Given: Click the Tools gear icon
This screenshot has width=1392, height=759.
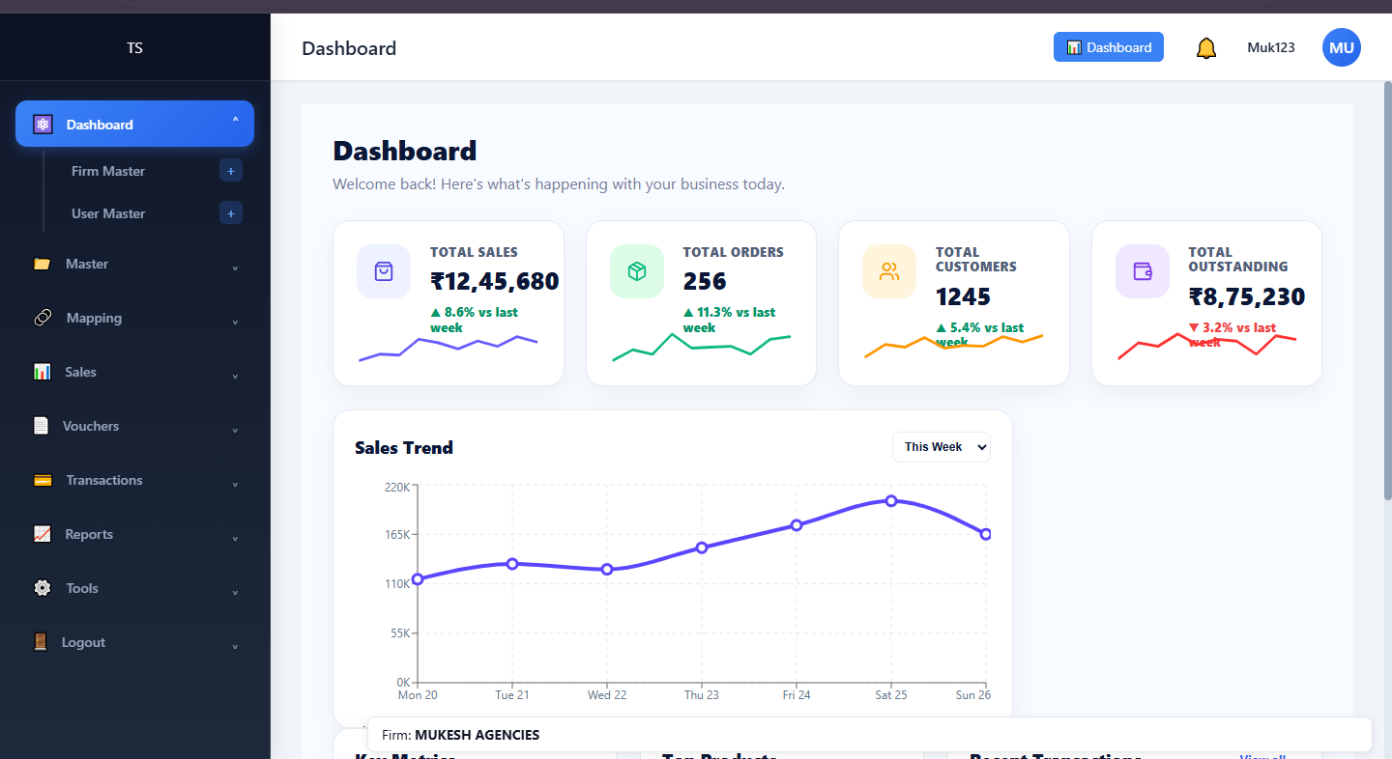Looking at the screenshot, I should 43,588.
